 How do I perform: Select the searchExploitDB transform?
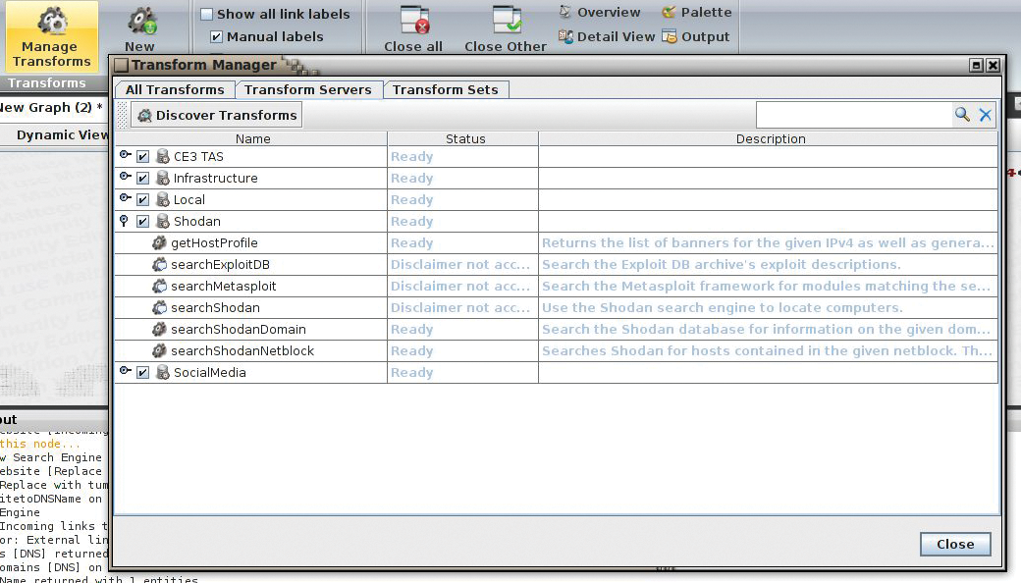pyautogui.click(x=220, y=265)
